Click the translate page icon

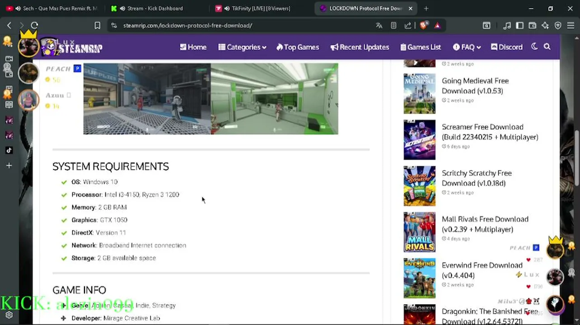click(379, 26)
